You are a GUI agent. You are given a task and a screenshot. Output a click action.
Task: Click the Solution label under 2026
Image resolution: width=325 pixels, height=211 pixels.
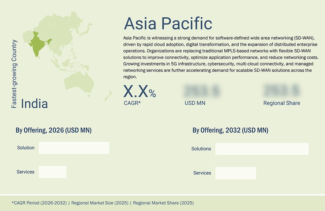[x=26, y=148]
